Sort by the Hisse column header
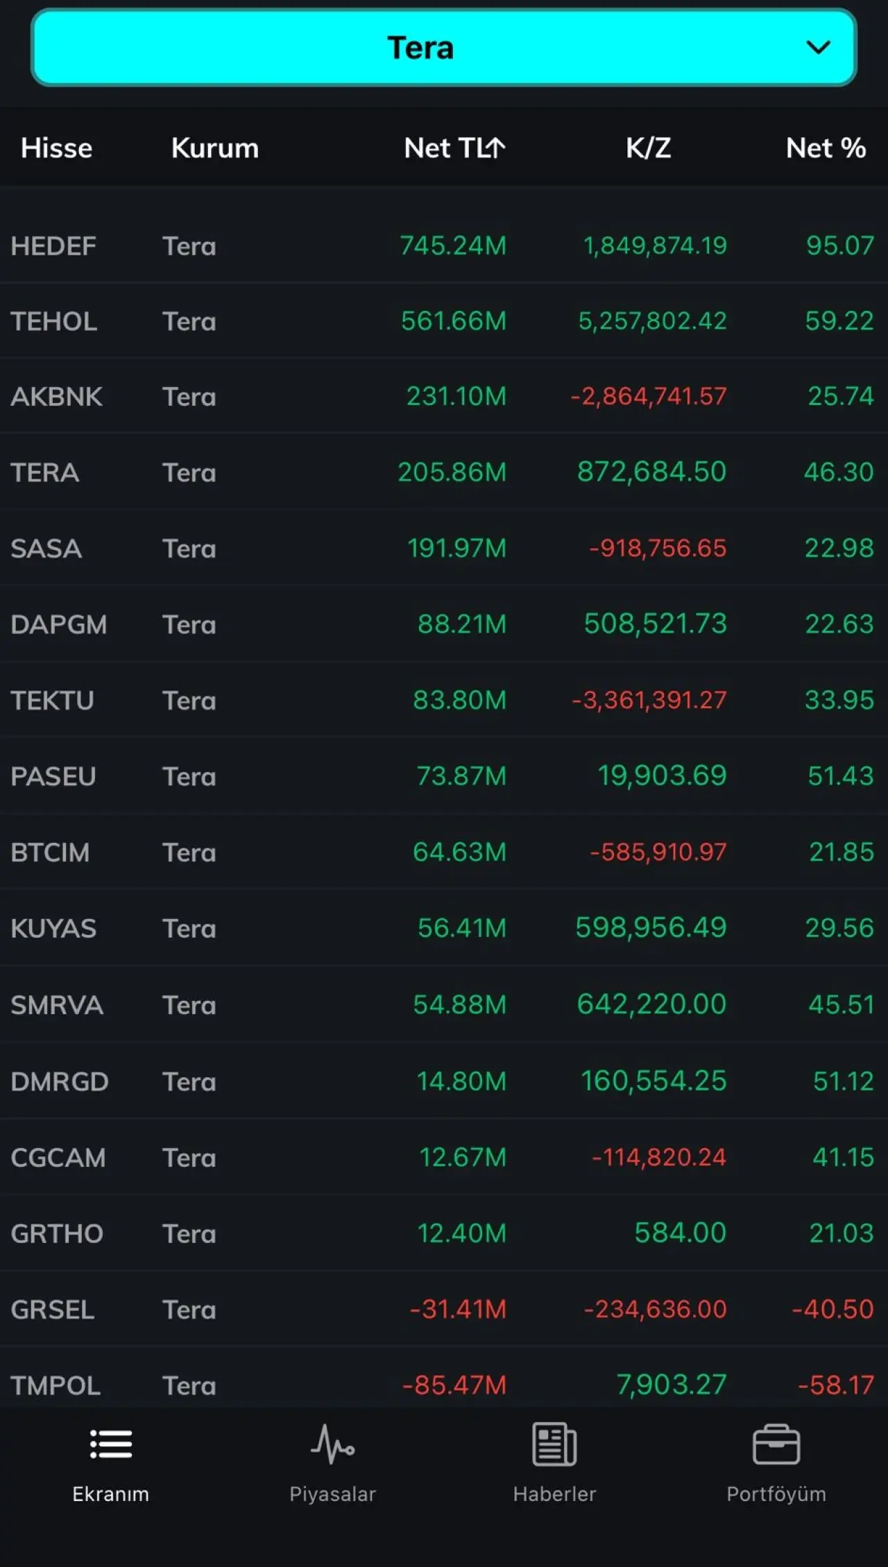888x1567 pixels. pyautogui.click(x=56, y=148)
